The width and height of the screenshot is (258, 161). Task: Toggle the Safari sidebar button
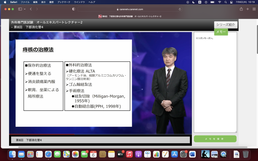[x=20, y=9]
